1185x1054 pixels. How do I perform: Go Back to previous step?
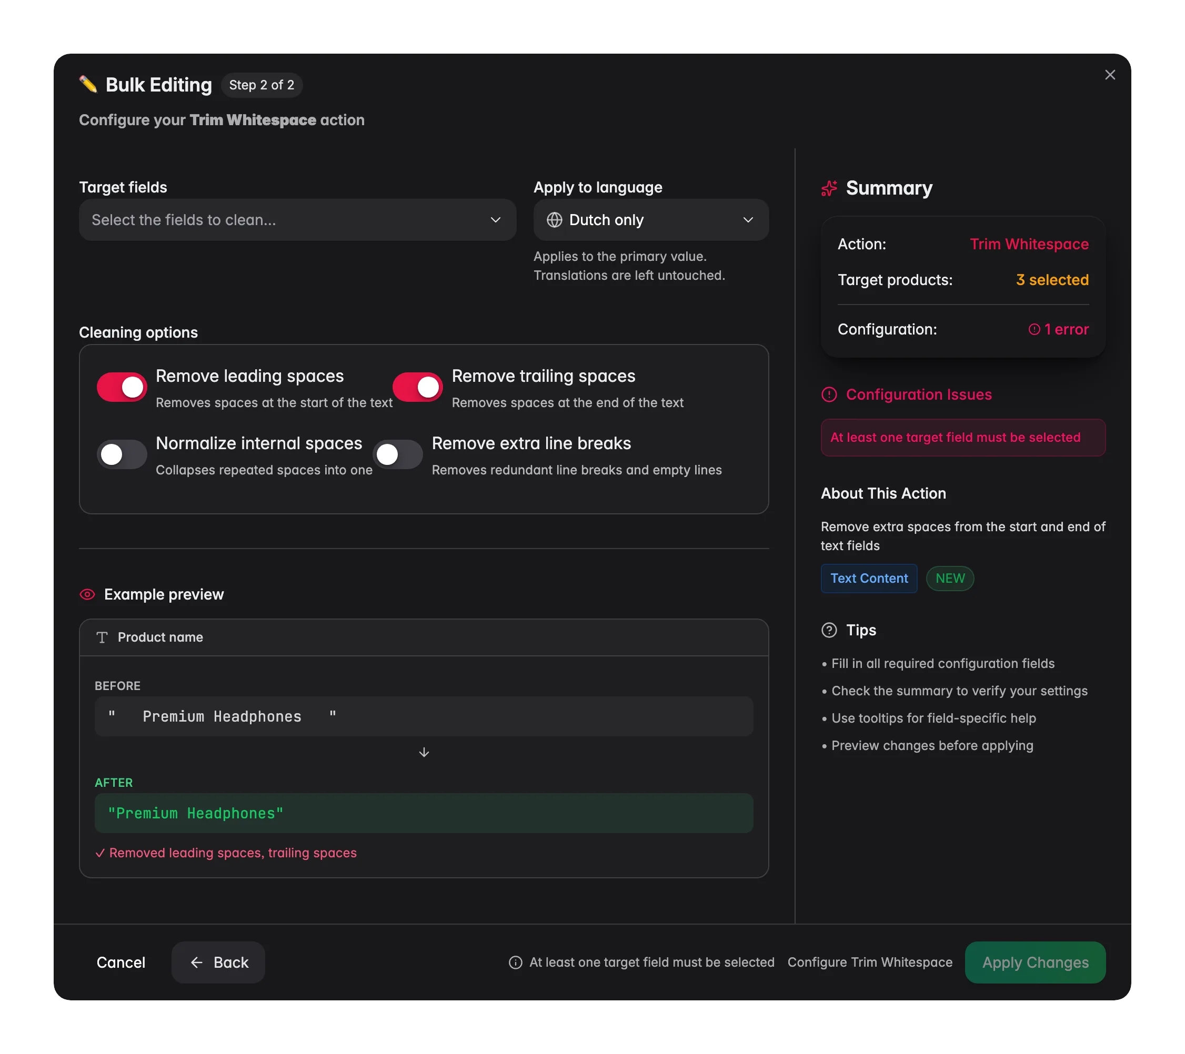[x=218, y=962]
